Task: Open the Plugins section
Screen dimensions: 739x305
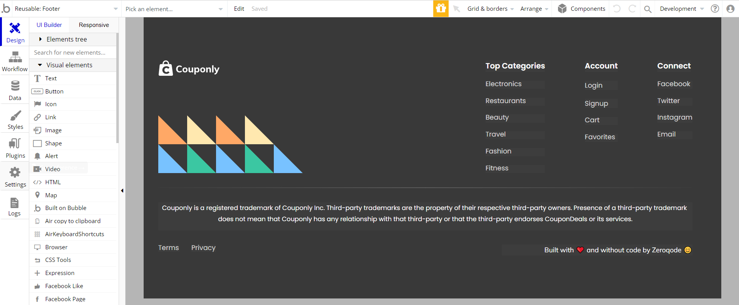Action: click(15, 147)
